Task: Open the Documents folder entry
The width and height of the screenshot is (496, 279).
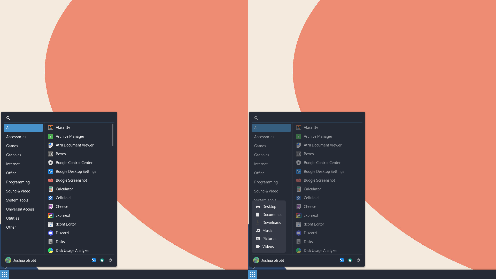Action: tap(272, 214)
